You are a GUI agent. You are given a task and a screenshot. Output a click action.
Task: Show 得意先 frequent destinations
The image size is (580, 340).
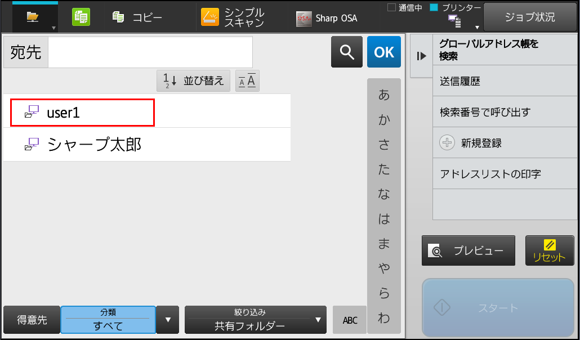[x=32, y=320]
